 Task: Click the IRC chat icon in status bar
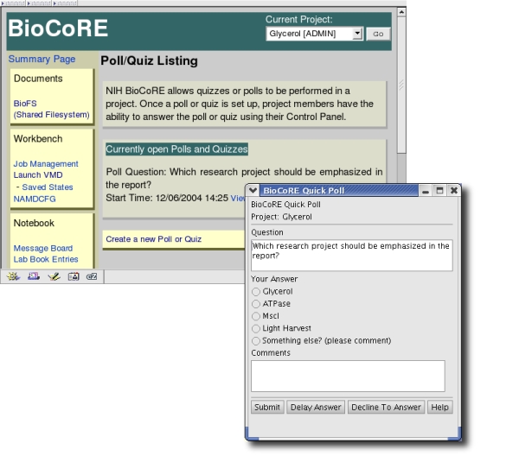point(92,276)
